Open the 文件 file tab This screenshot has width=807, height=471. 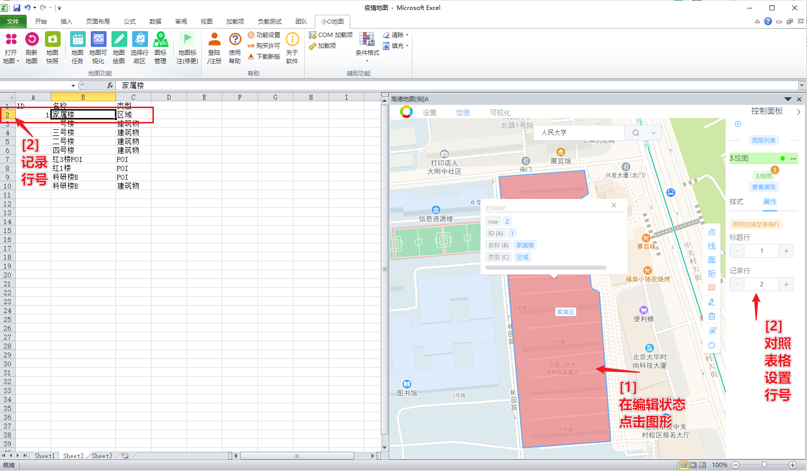pyautogui.click(x=13, y=22)
